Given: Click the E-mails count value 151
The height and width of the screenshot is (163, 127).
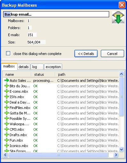Looking at the screenshot, I should pos(31,35).
